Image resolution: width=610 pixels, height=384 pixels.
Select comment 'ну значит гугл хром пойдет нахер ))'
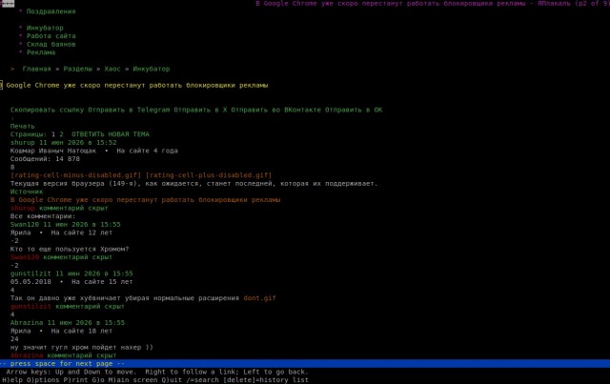(82, 348)
